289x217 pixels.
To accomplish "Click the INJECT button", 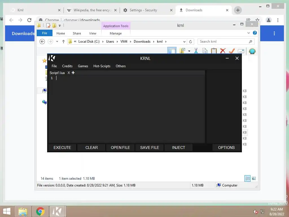I will coord(178,147).
